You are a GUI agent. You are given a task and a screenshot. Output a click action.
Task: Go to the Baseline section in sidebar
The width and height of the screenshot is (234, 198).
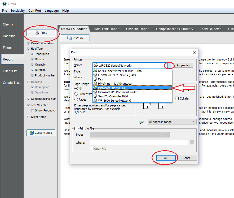tap(9, 36)
